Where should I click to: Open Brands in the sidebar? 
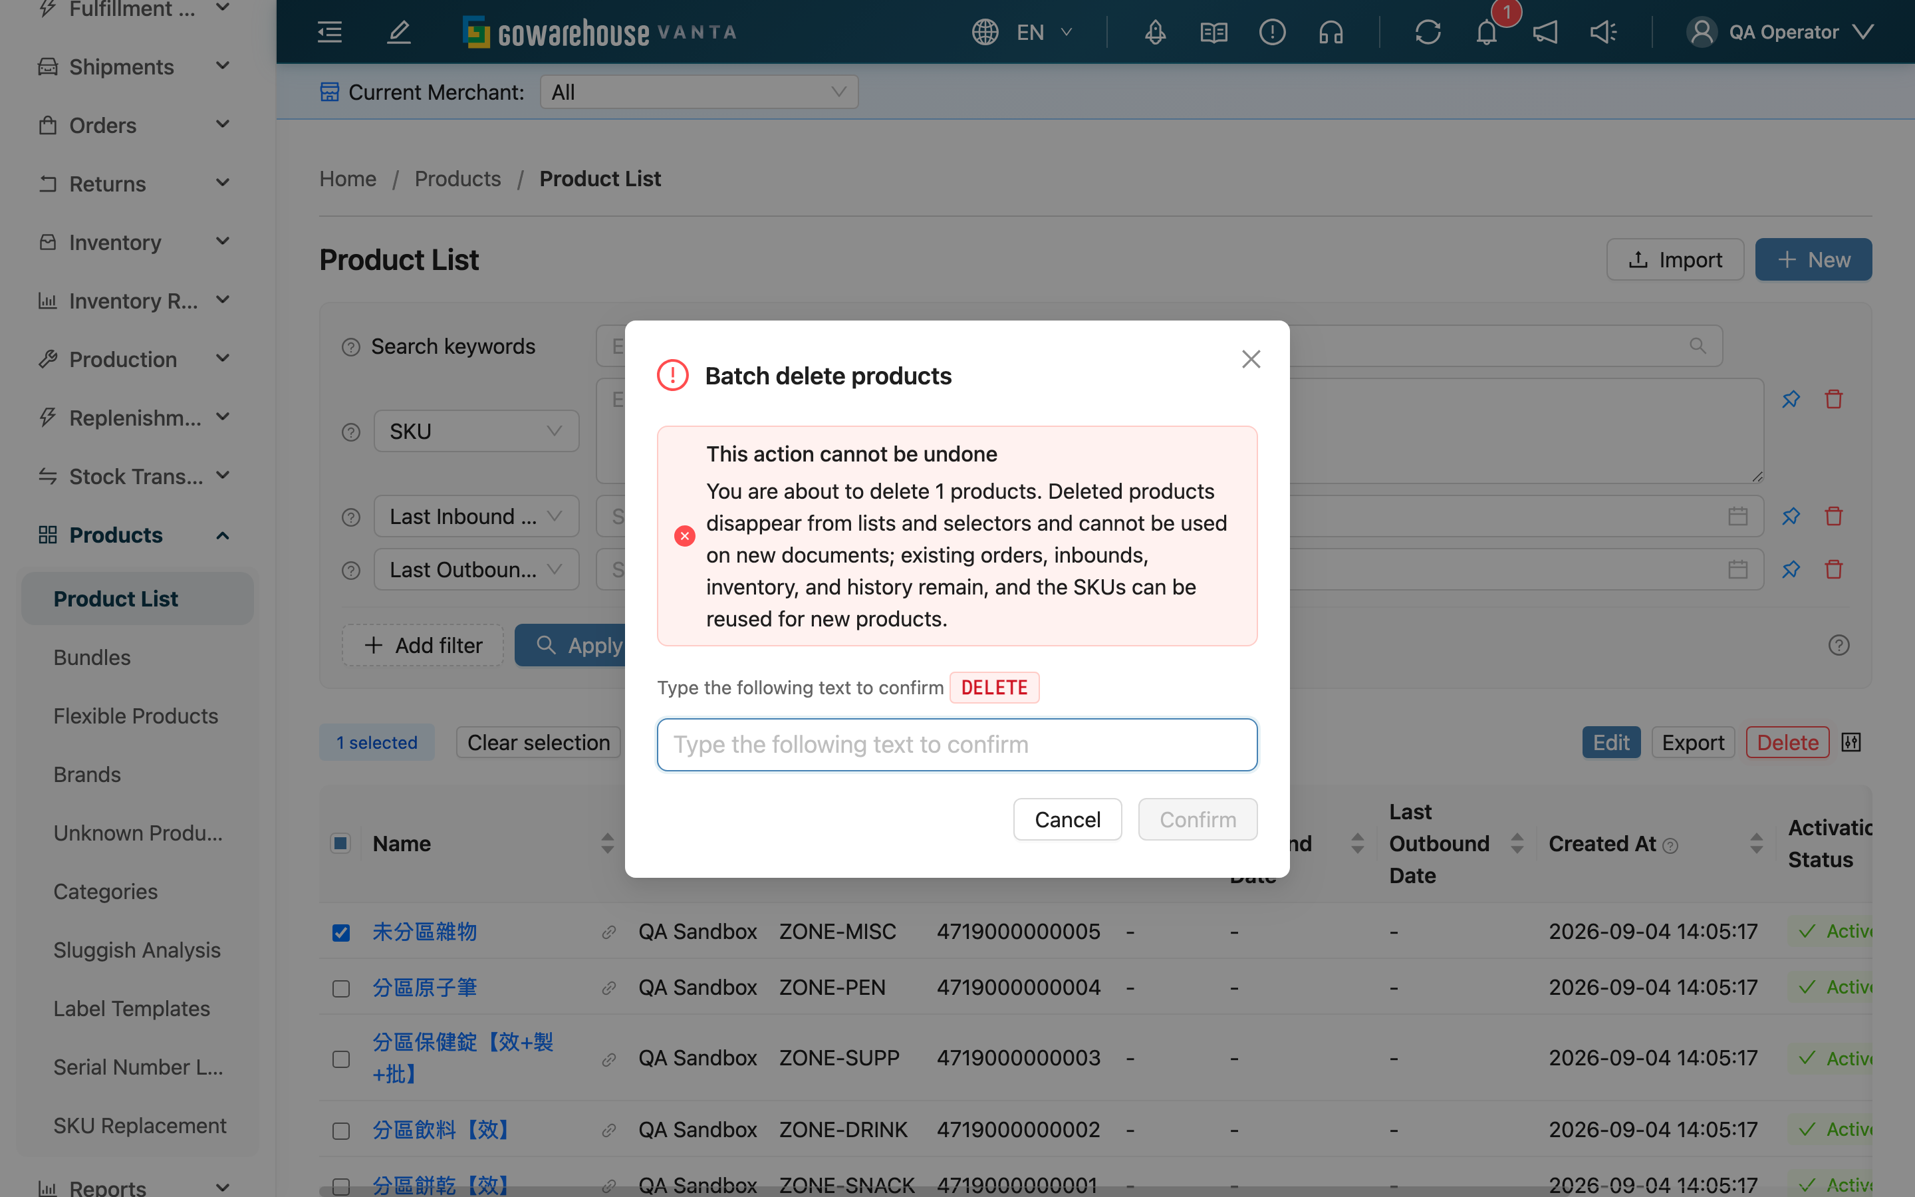pos(87,774)
